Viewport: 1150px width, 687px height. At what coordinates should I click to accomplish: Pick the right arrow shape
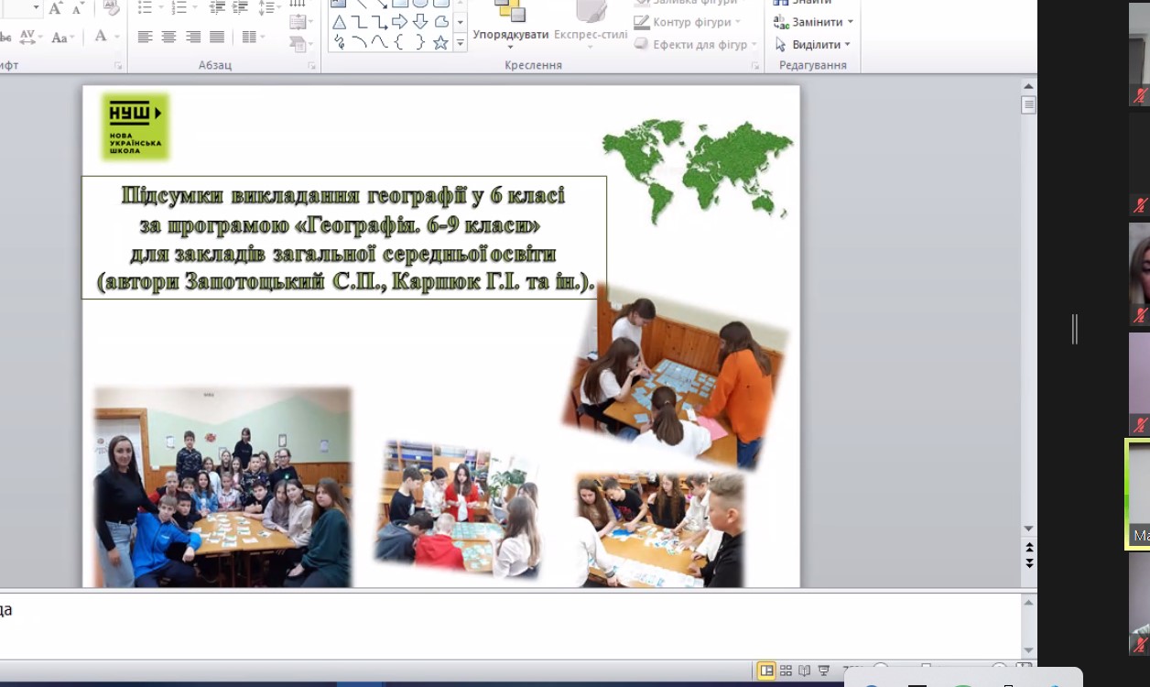399,21
